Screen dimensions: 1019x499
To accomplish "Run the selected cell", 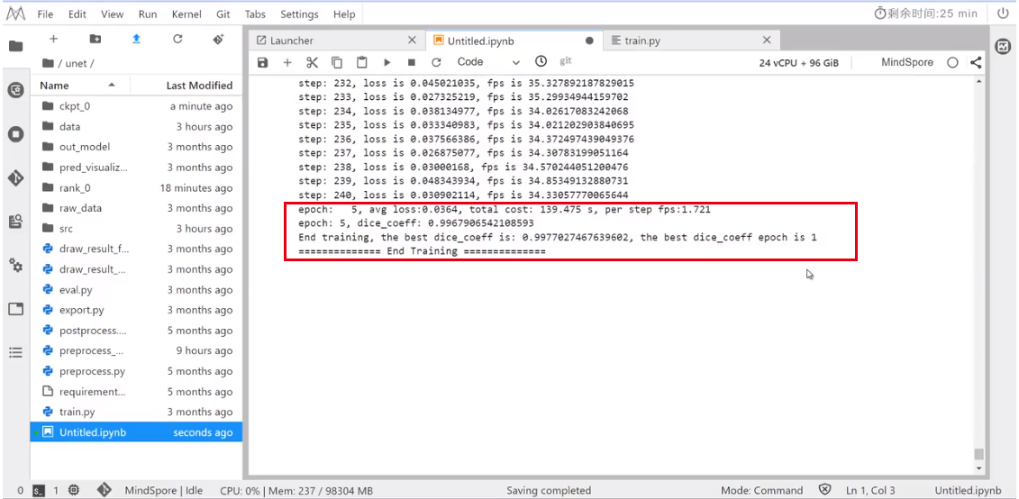I will (387, 62).
